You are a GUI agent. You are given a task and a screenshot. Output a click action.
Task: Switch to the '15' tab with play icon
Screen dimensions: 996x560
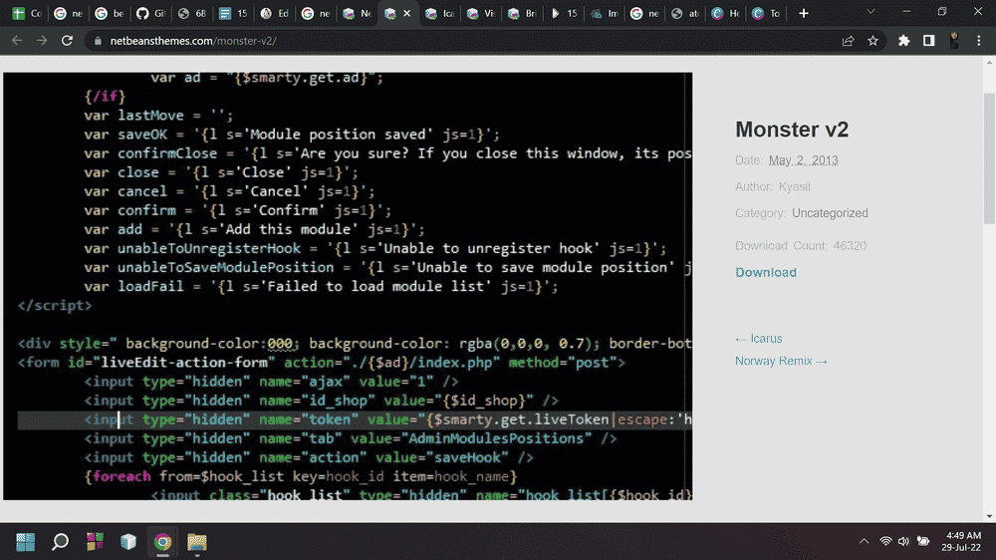tap(564, 13)
